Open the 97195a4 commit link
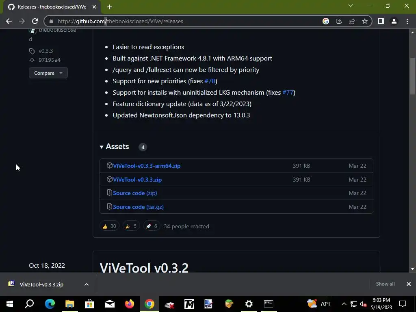The image size is (416, 312). [x=49, y=60]
